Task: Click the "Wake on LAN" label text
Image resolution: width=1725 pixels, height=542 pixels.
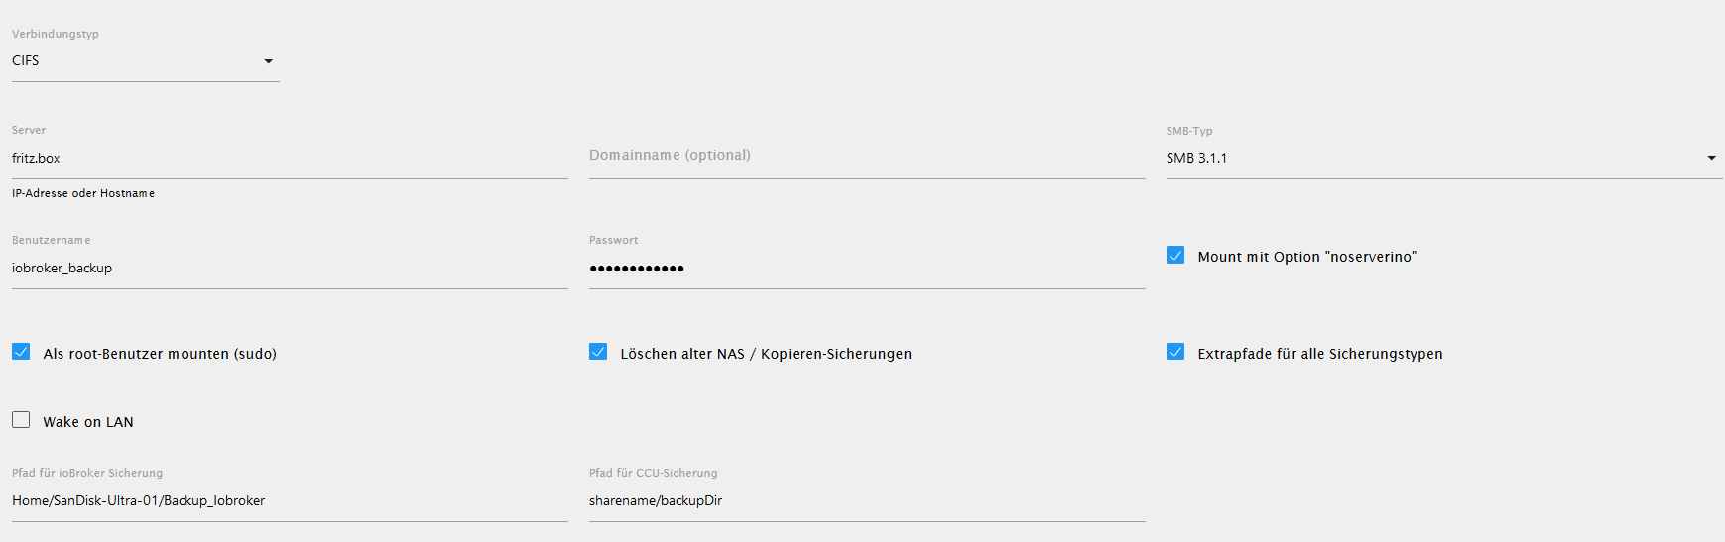Action: click(88, 422)
